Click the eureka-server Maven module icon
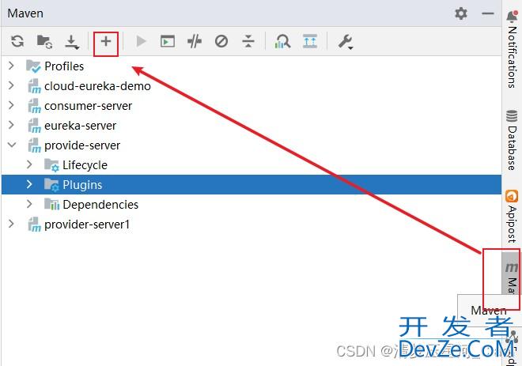The image size is (522, 366). pos(34,126)
